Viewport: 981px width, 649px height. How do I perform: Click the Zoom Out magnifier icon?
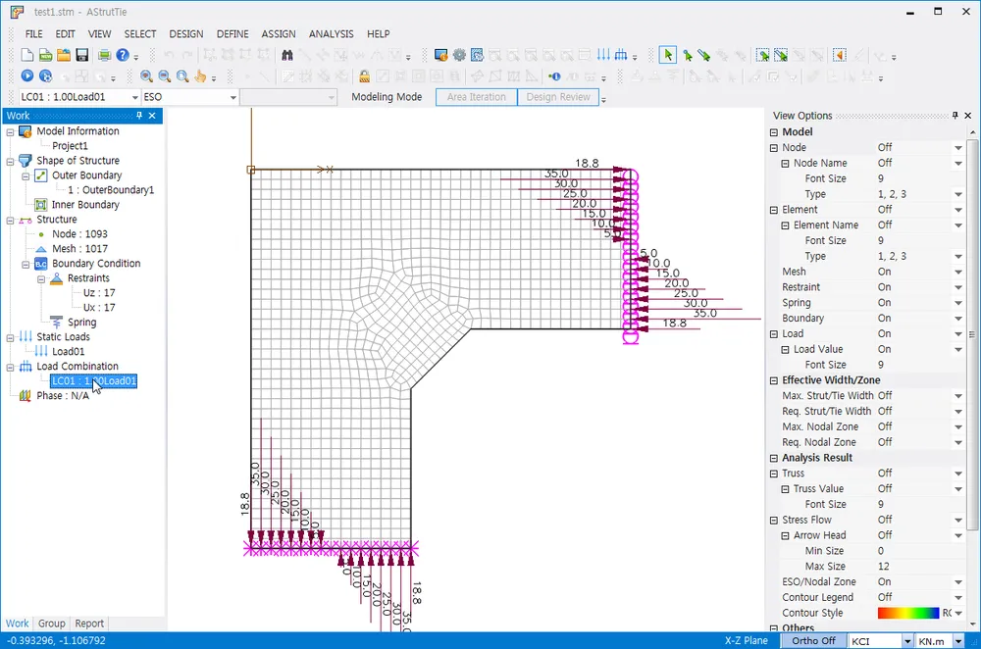click(165, 76)
